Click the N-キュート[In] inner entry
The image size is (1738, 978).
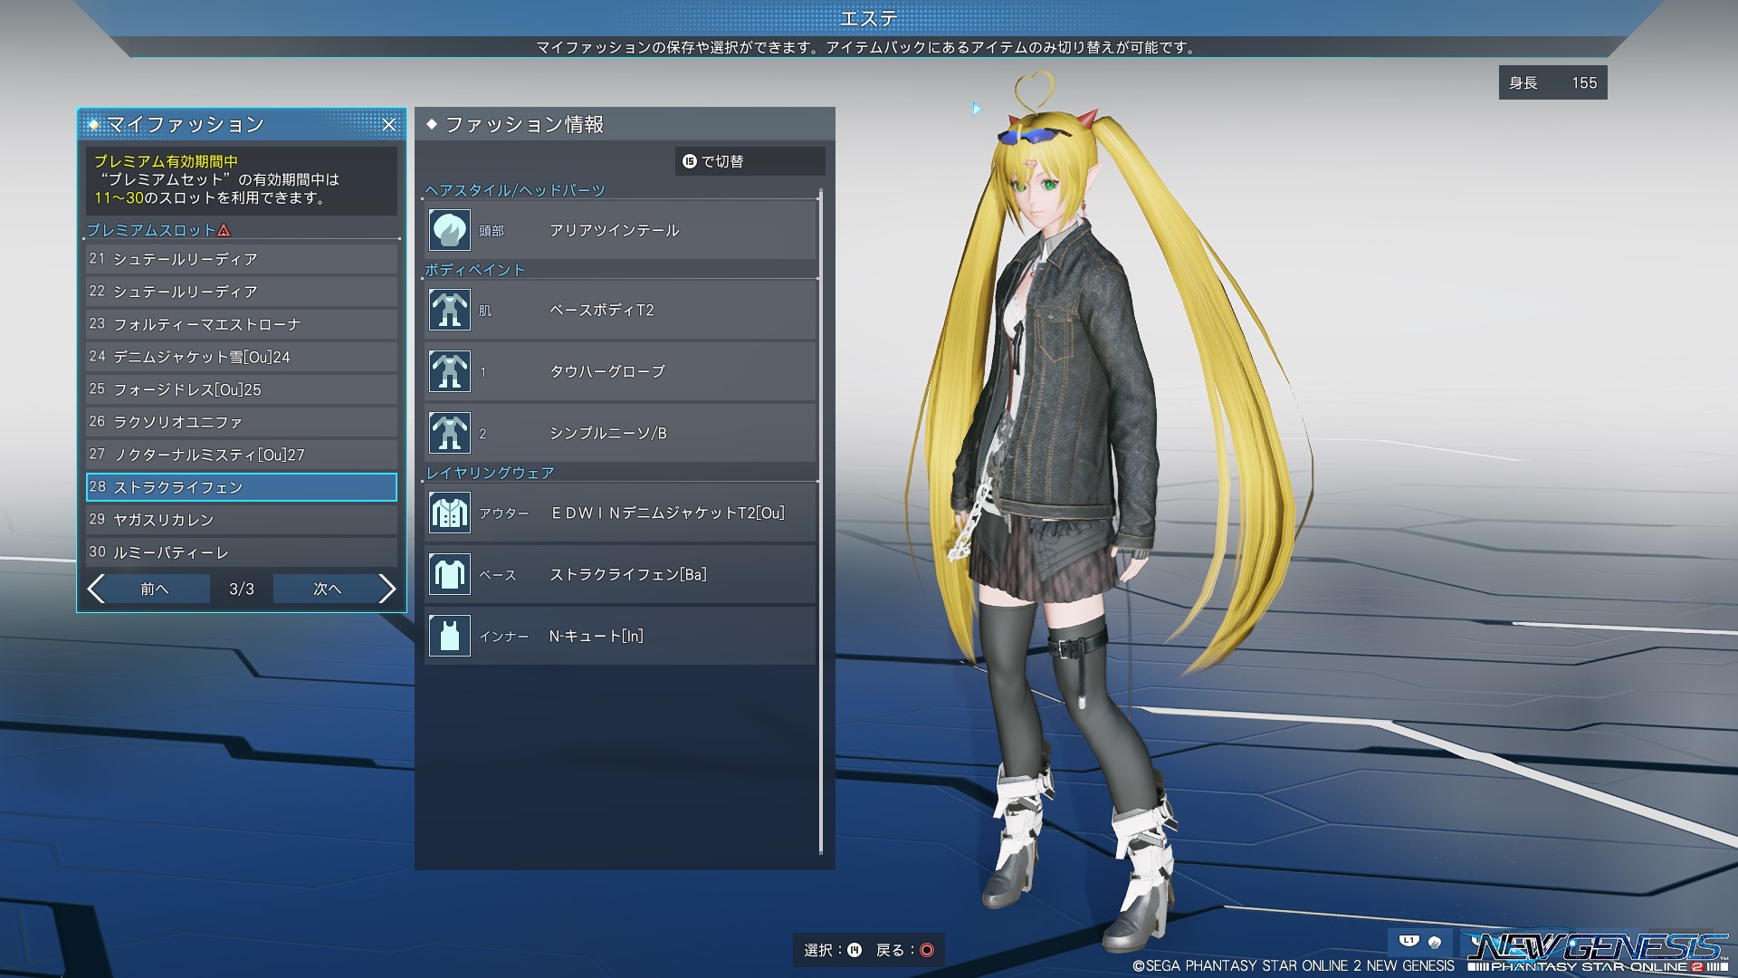click(x=621, y=636)
